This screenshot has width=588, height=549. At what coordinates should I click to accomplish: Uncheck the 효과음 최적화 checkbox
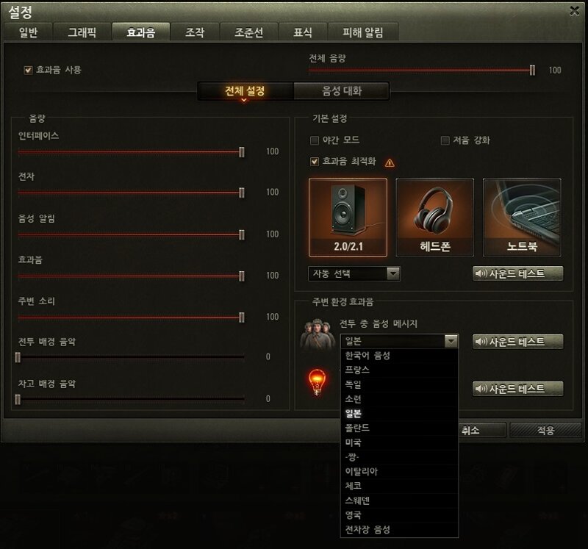[315, 162]
